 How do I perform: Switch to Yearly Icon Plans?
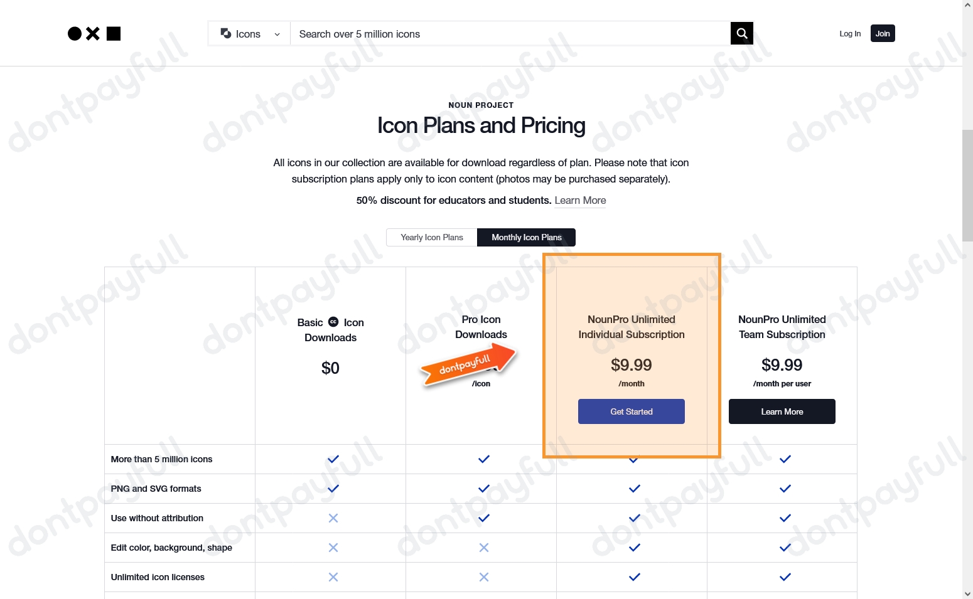point(432,237)
